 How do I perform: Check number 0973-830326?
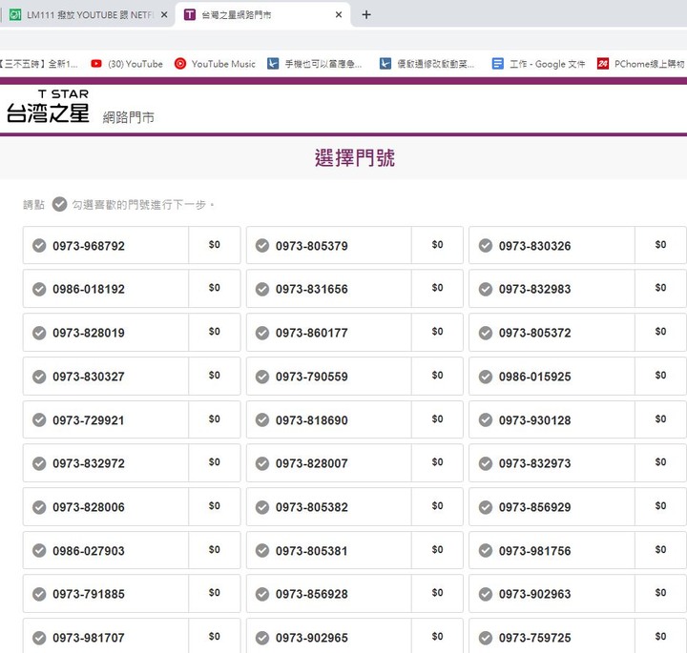486,246
